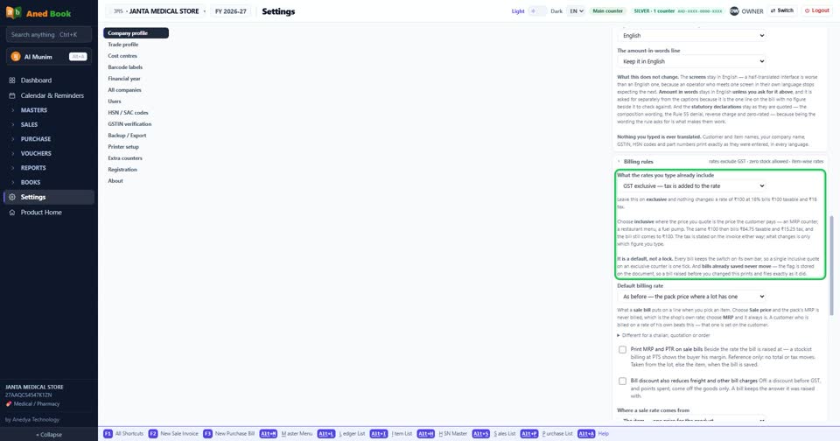Image resolution: width=840 pixels, height=441 pixels.
Task: Click the Main counter badge
Action: [x=607, y=10]
